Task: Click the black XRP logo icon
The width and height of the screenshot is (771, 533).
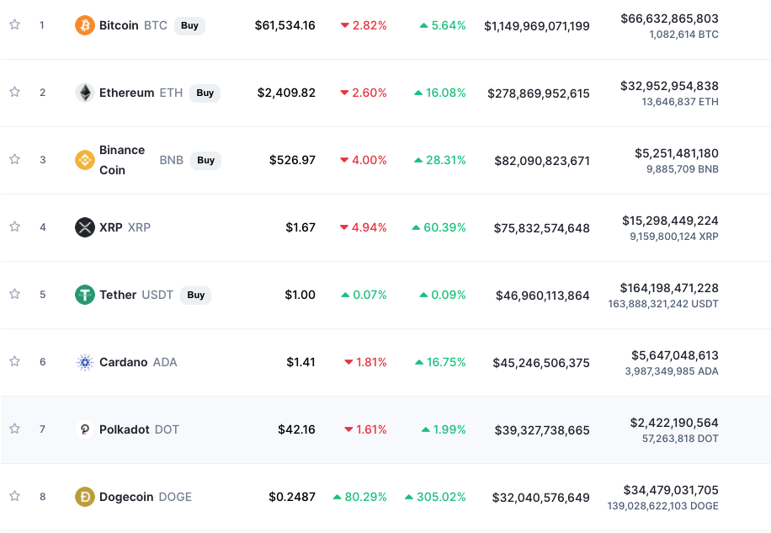Action: (84, 227)
